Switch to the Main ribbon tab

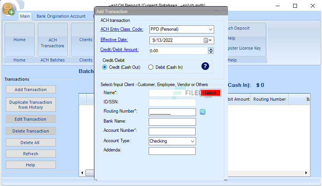(25, 16)
